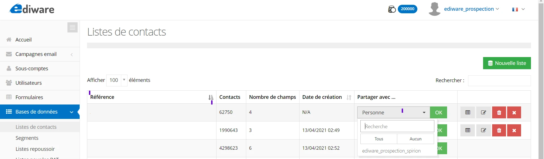The image size is (544, 159).
Task: Open the credits coins icon
Action: [392, 9]
